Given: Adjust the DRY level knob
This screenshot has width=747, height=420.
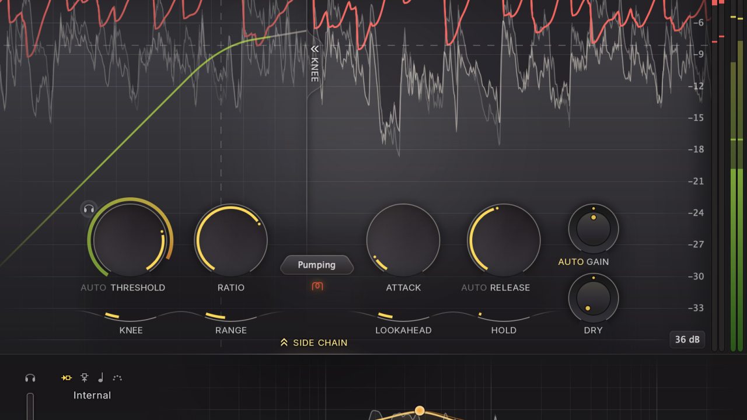Looking at the screenshot, I should 593,298.
